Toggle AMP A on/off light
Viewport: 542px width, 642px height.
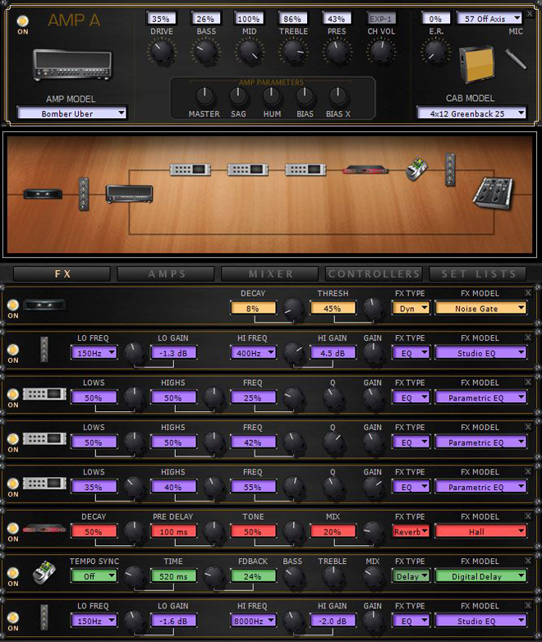tap(22, 21)
